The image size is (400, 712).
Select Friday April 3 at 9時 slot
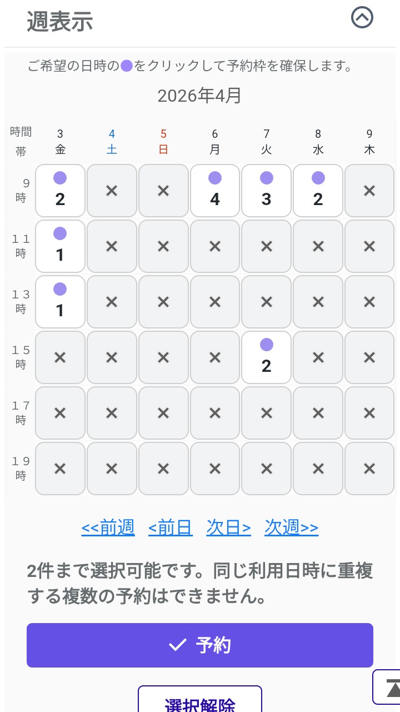pyautogui.click(x=60, y=190)
